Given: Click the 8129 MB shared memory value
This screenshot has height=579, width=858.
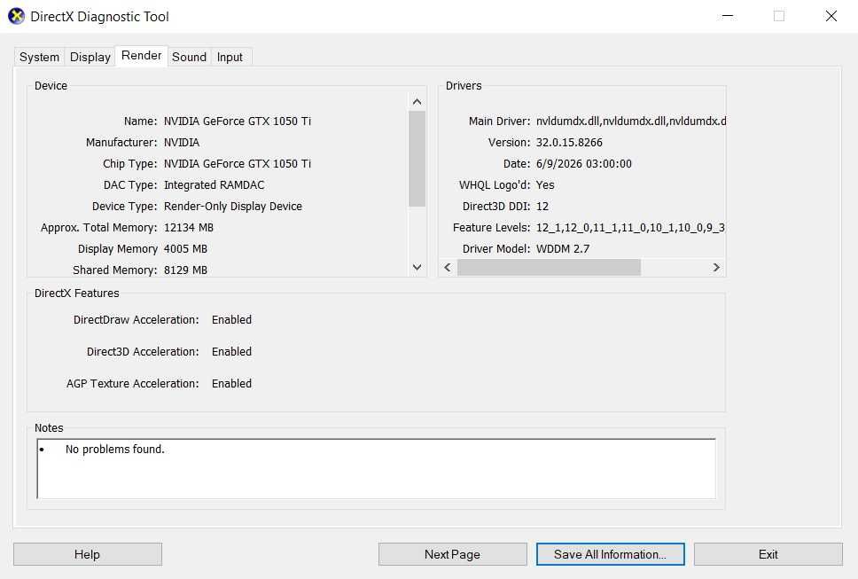Looking at the screenshot, I should [x=185, y=270].
